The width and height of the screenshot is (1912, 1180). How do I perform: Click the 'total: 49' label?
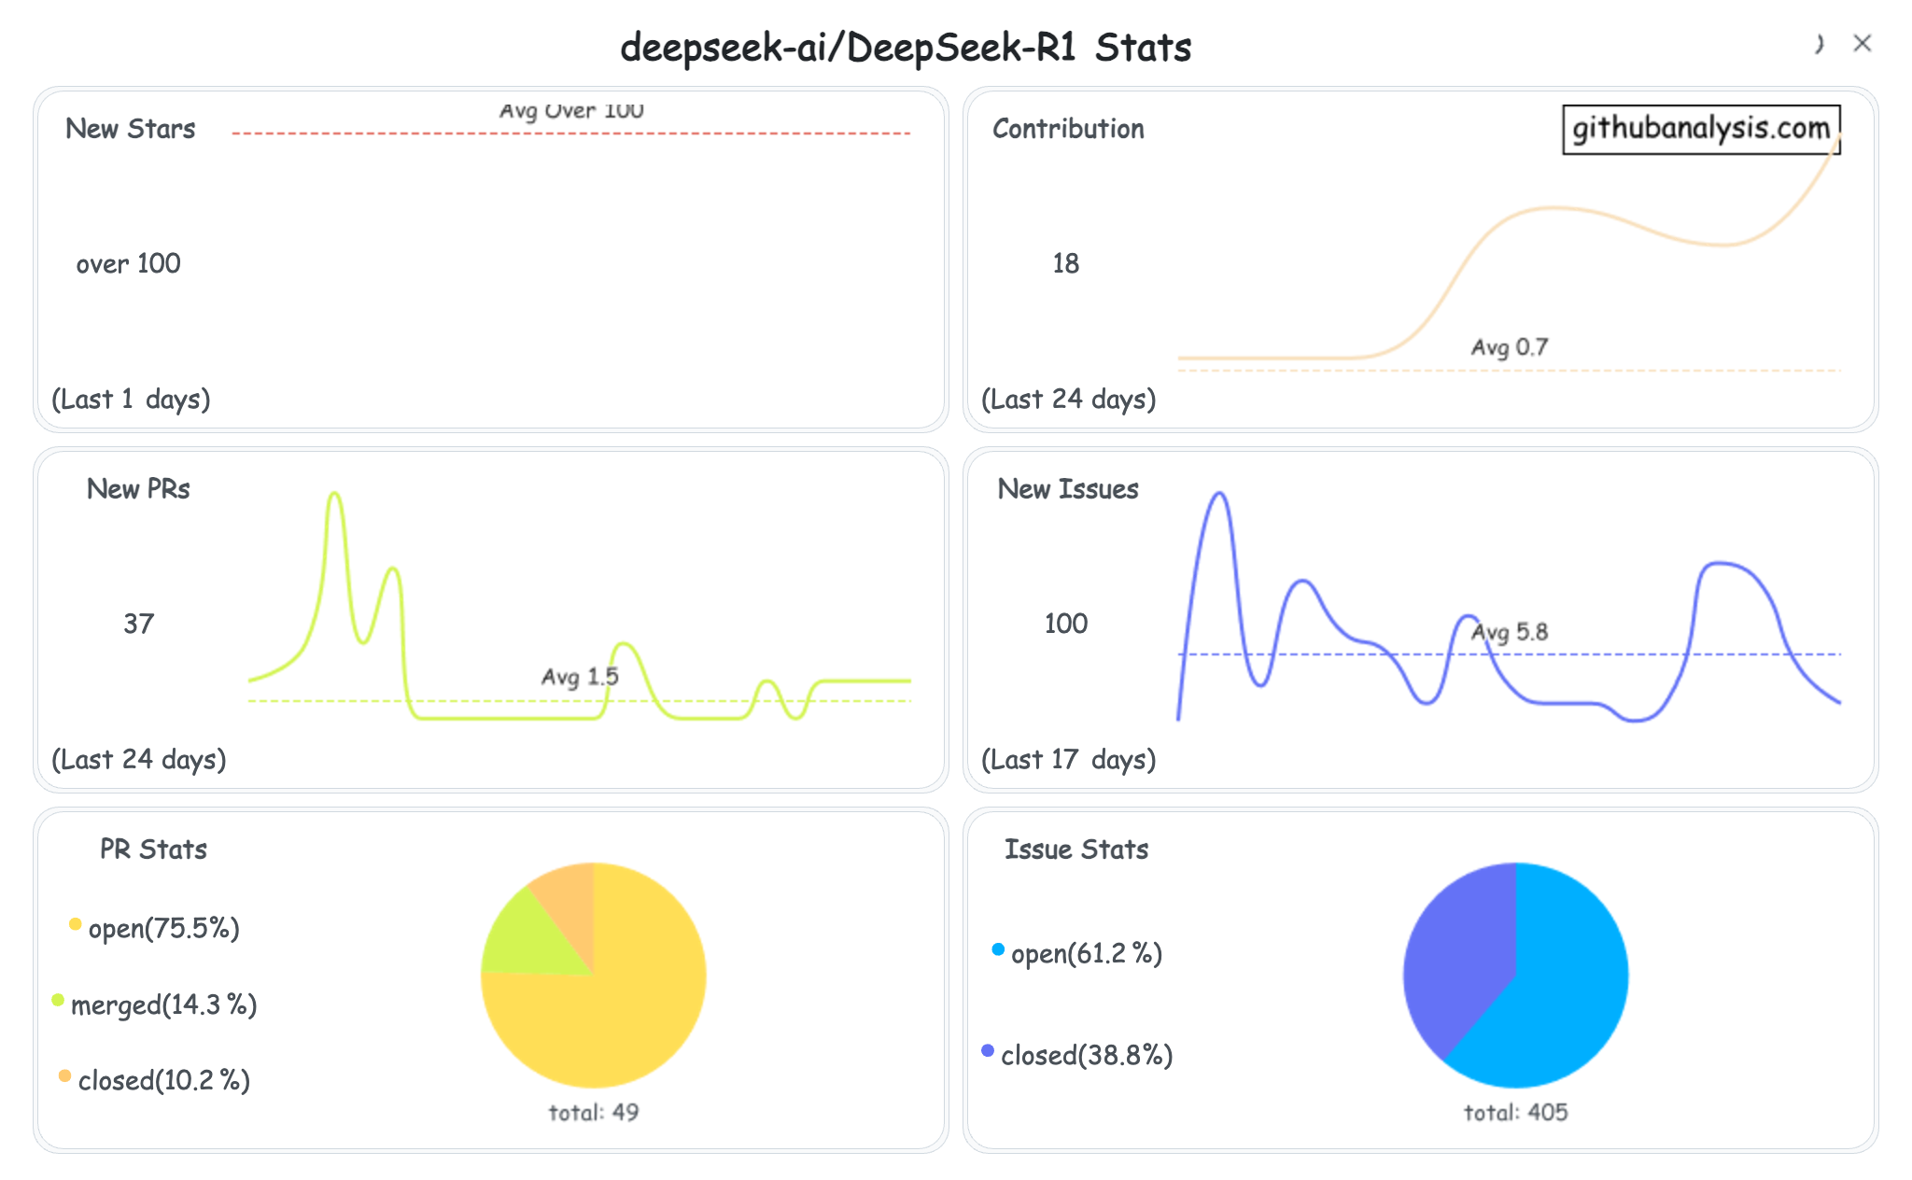coord(594,1113)
